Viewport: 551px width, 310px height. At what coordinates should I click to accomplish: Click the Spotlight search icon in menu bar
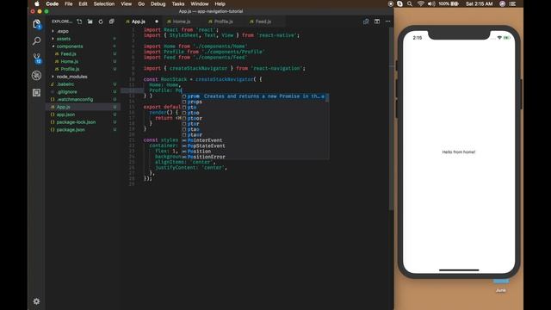coord(410,3)
